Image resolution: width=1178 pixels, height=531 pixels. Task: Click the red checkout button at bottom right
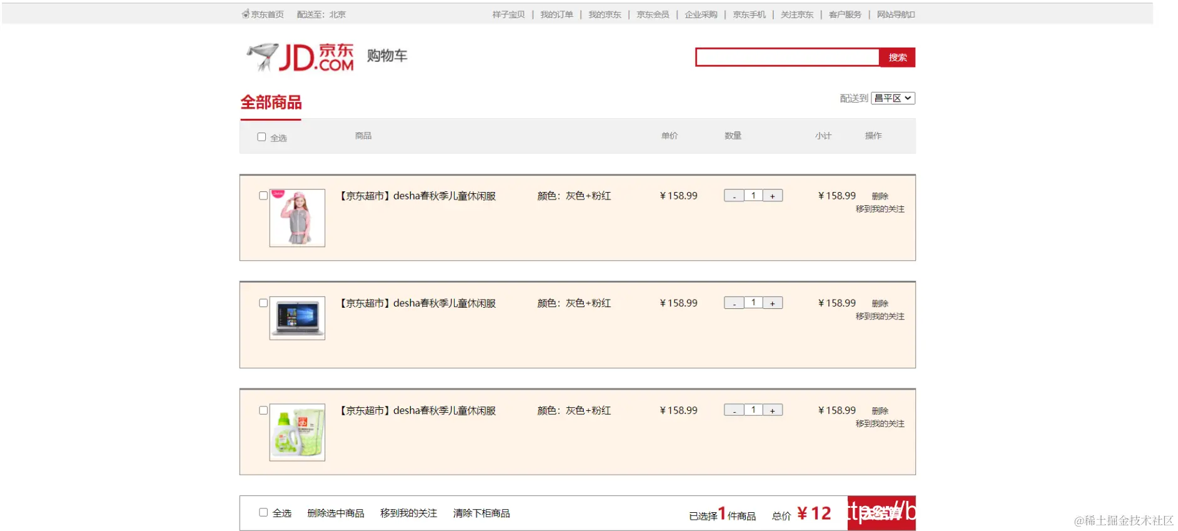[x=881, y=513]
